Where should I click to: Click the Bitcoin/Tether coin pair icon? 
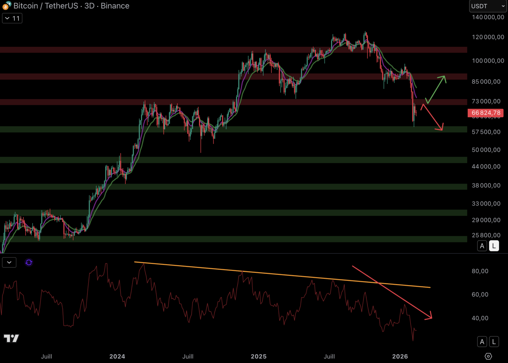6,5
